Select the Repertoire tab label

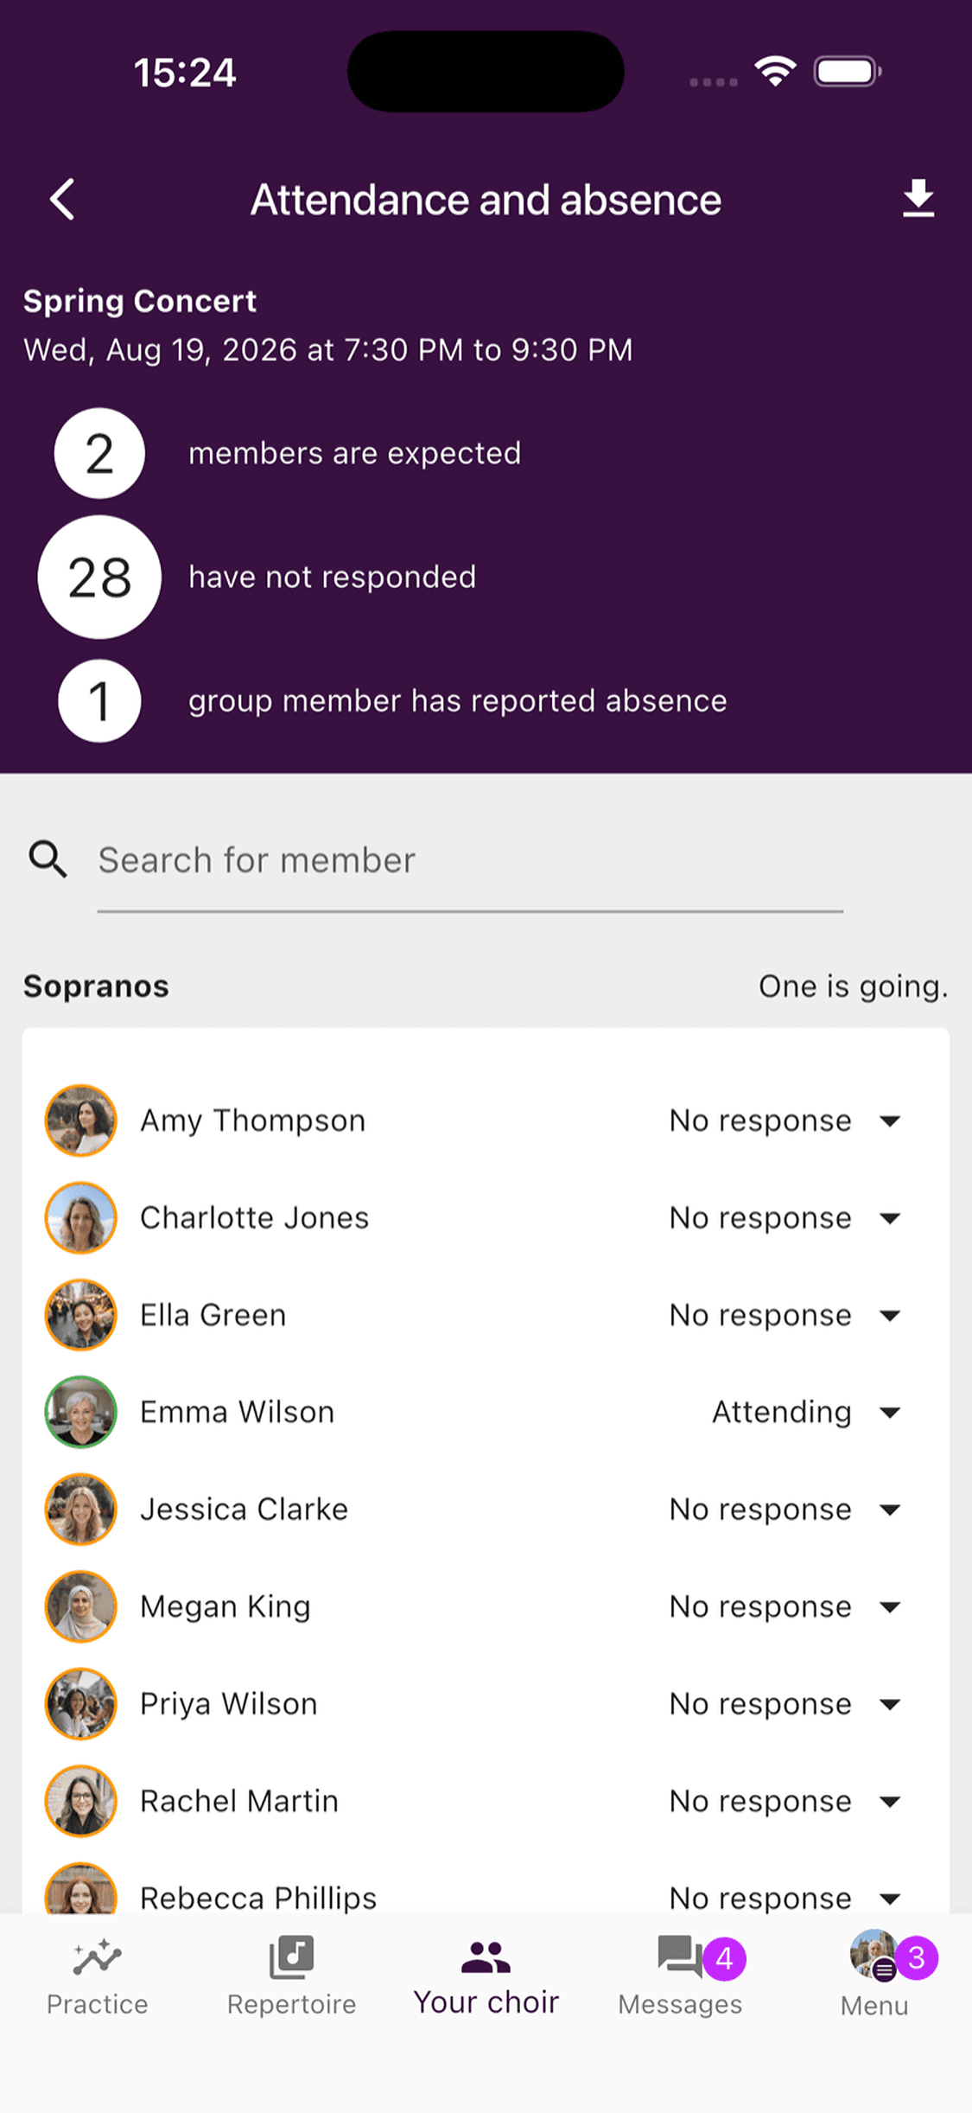coord(292,2004)
